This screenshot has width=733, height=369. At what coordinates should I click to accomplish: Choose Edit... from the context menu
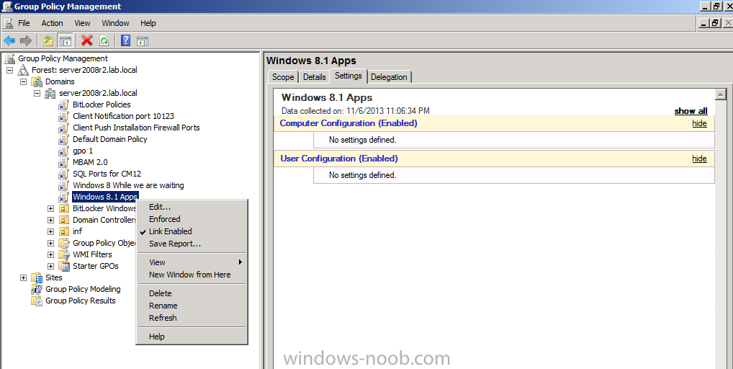click(x=192, y=207)
